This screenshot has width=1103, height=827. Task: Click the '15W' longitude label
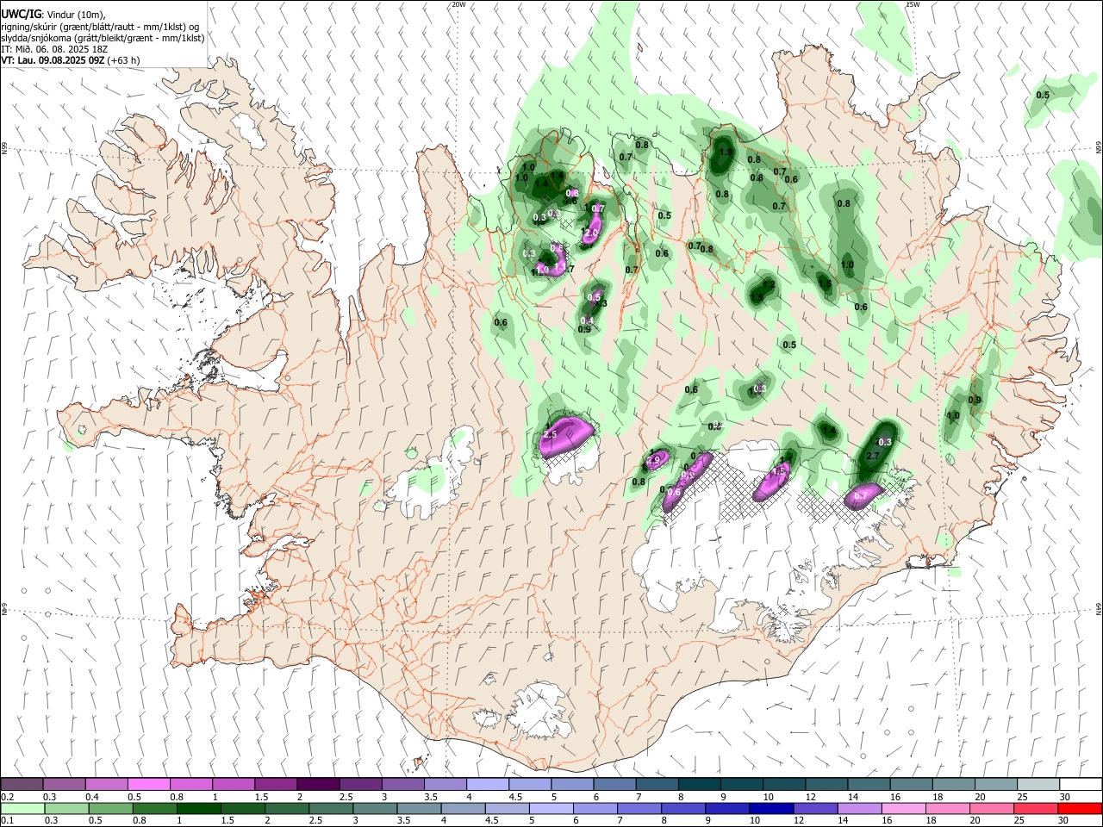[x=913, y=4]
